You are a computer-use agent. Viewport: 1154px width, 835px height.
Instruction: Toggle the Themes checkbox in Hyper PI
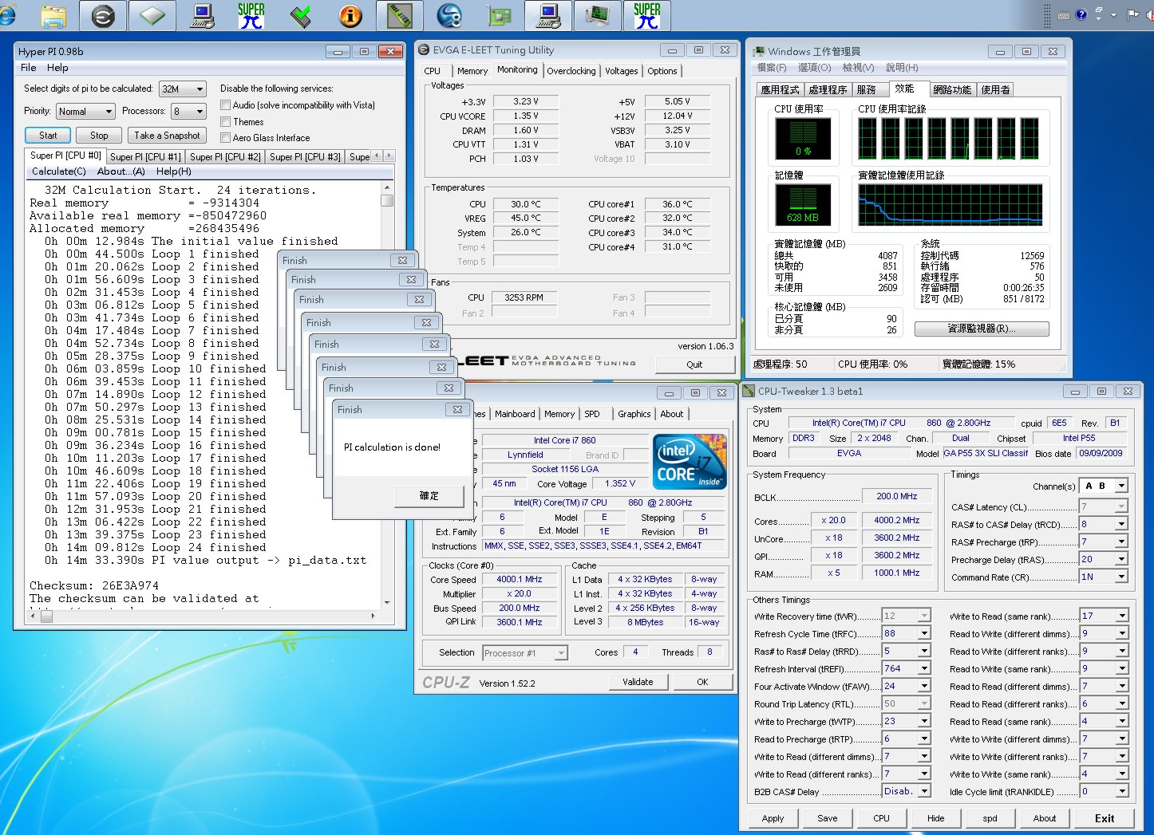click(x=225, y=122)
